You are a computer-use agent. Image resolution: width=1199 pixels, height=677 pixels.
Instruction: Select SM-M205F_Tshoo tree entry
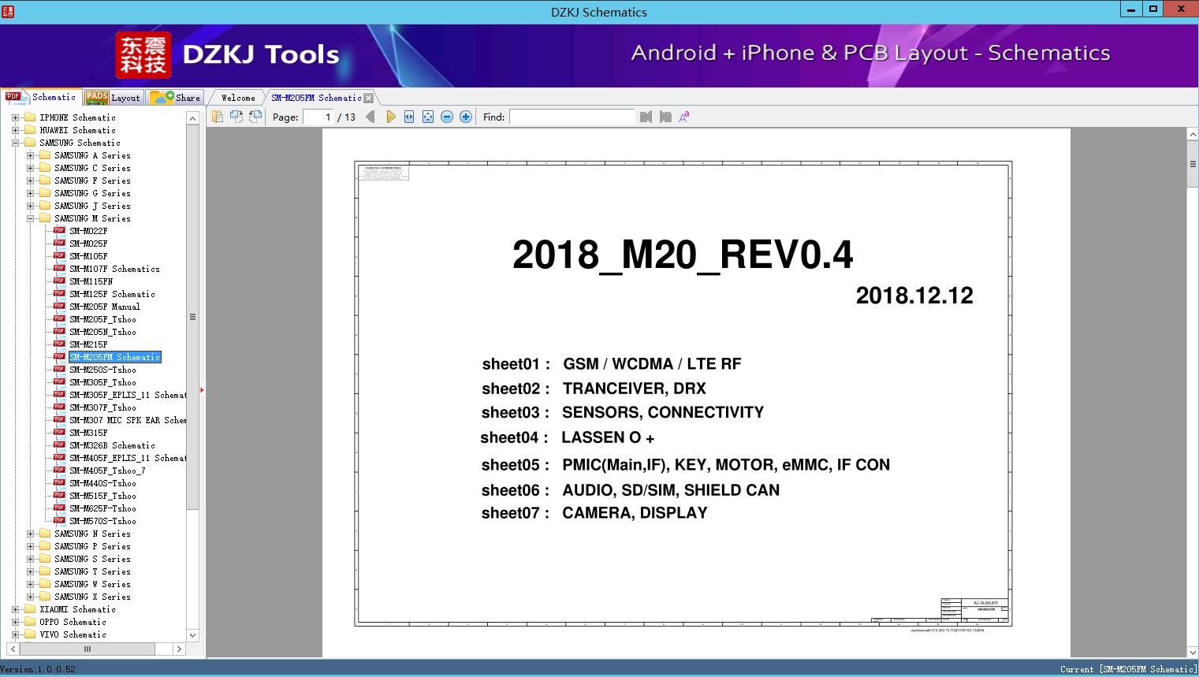[102, 319]
